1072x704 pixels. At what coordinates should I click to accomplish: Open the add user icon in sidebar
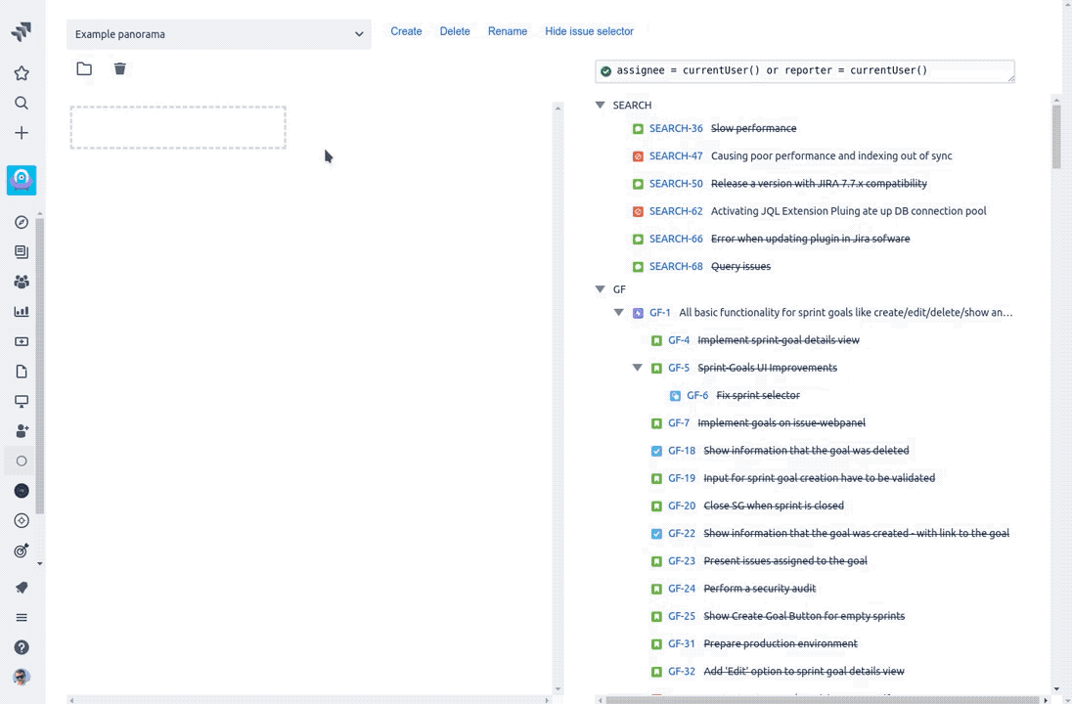coord(22,430)
